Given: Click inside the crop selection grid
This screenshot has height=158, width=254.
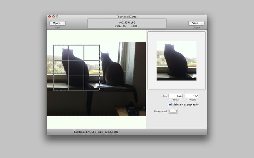Looking at the screenshot, I should point(76,68).
